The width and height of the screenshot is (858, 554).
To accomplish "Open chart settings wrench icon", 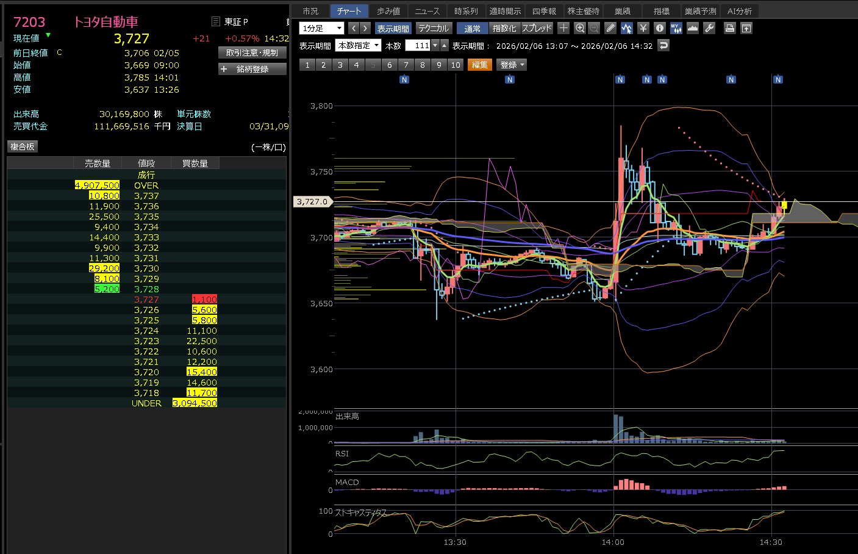I will (709, 28).
